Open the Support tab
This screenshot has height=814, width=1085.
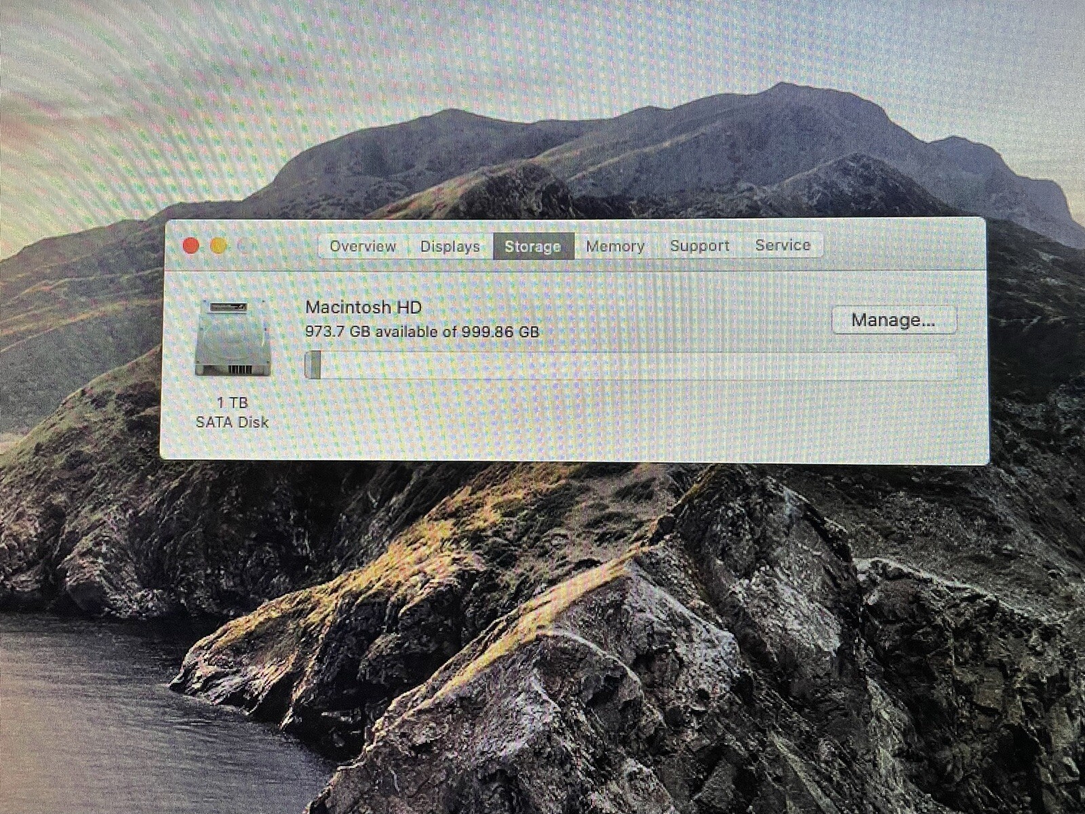tap(700, 246)
